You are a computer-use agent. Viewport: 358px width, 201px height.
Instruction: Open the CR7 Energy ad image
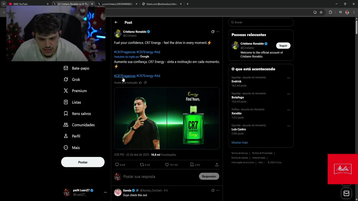pyautogui.click(x=167, y=118)
